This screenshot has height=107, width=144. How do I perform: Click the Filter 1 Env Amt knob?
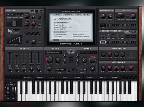49,69
